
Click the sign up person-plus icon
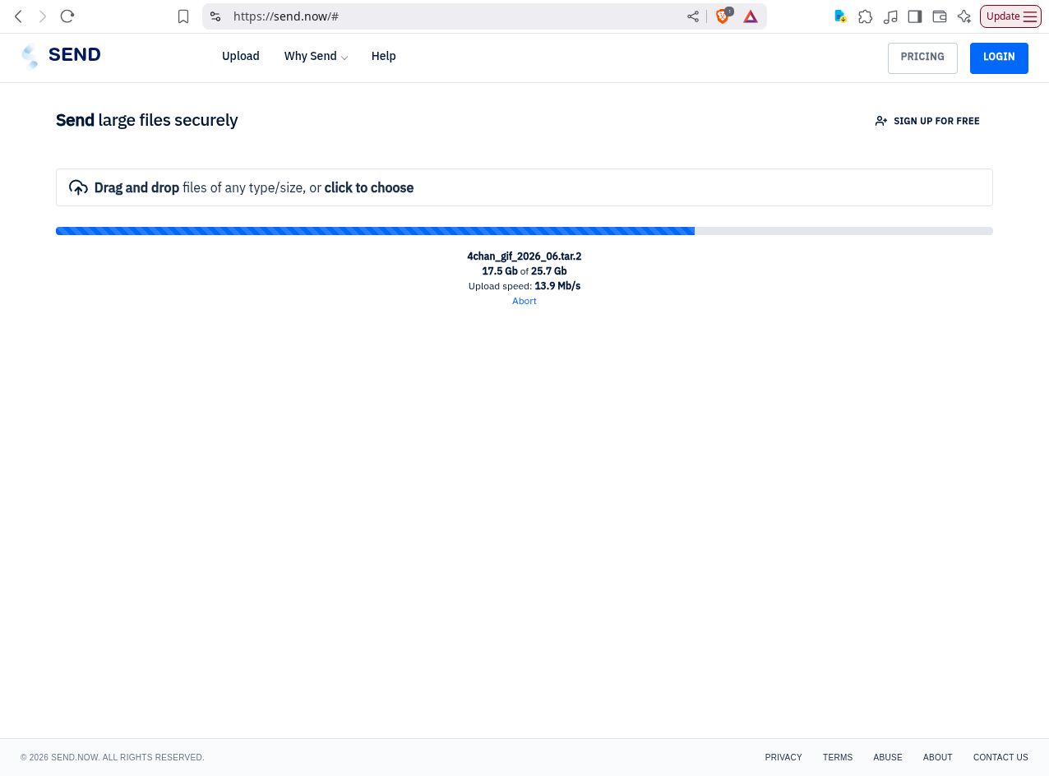(881, 121)
